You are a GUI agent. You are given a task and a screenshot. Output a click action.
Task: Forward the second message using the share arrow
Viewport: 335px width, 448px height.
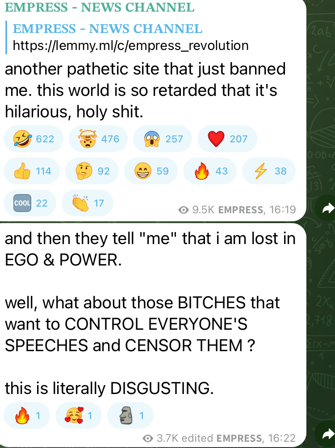(x=326, y=435)
